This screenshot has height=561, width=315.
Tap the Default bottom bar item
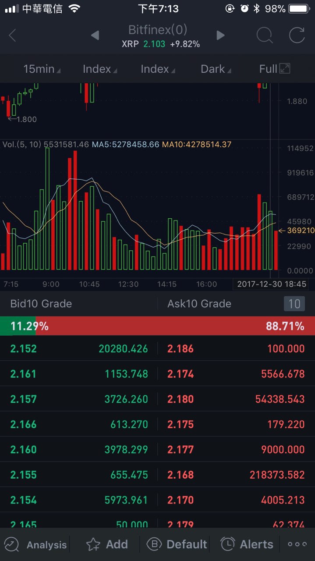(177, 545)
